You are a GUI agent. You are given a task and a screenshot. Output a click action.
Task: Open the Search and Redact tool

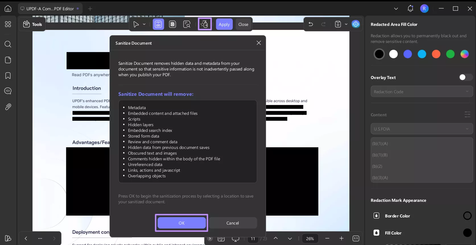pos(187,24)
